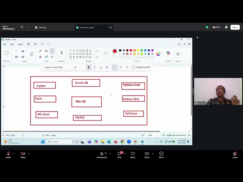
Task: Click the Share screen button
Action: click(147, 155)
